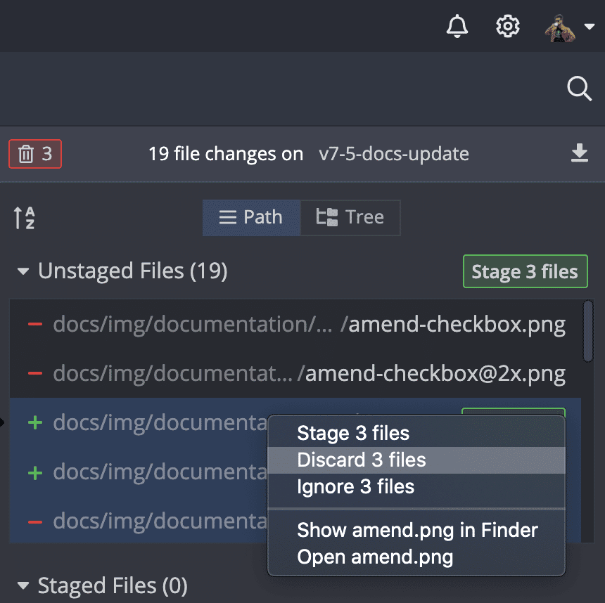Image resolution: width=605 pixels, height=603 pixels.
Task: Collapse the Staged Files section
Action: [23, 585]
